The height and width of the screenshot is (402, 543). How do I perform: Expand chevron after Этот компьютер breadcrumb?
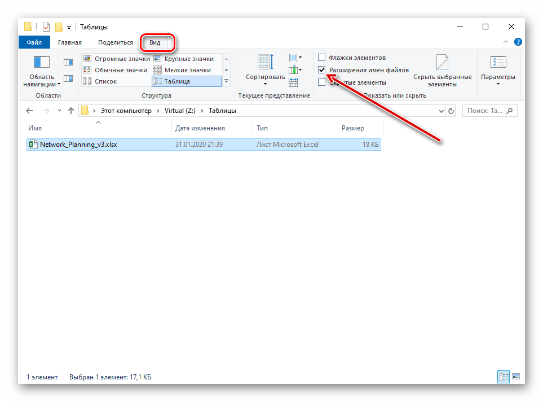click(x=158, y=111)
